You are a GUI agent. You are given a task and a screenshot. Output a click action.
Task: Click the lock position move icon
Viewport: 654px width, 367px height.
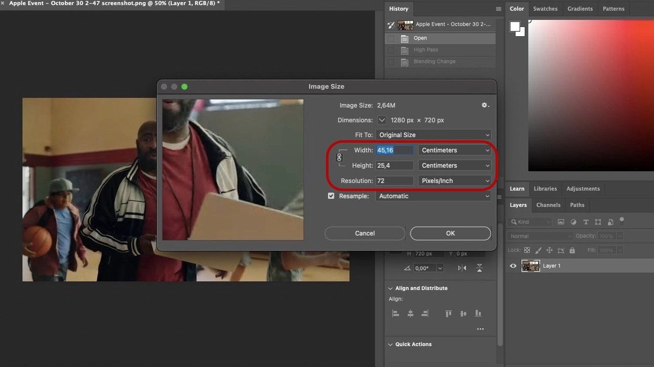pos(549,250)
